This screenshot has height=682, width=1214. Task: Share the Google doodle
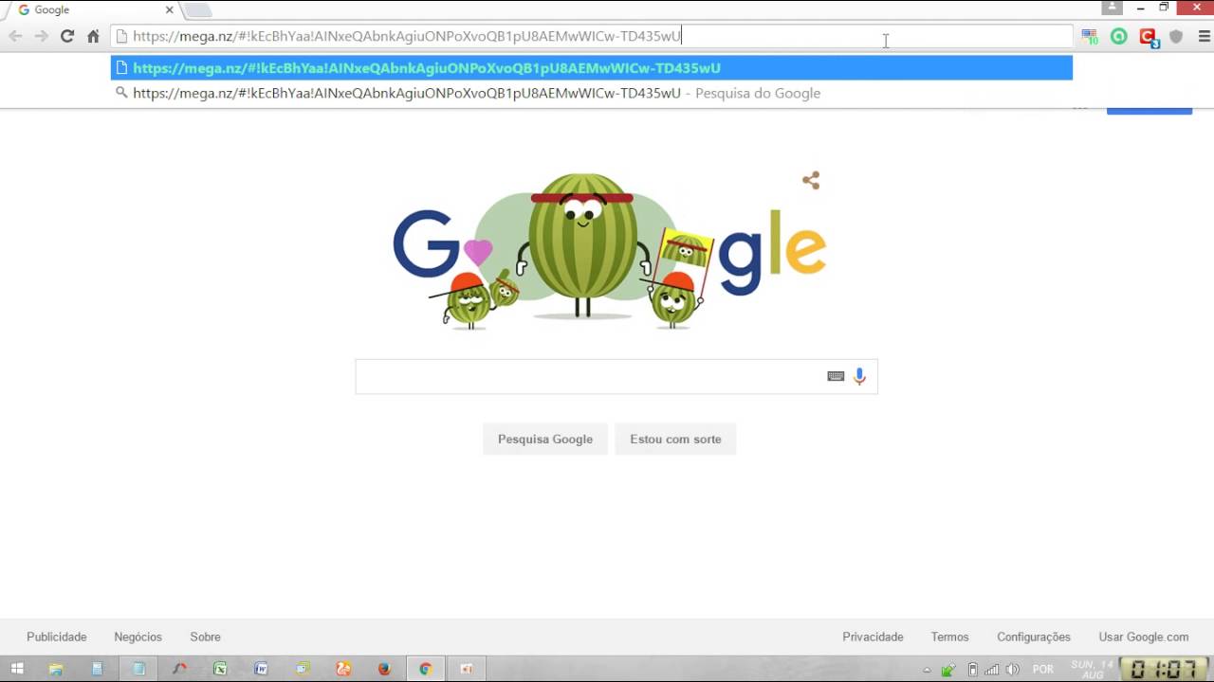pyautogui.click(x=811, y=180)
